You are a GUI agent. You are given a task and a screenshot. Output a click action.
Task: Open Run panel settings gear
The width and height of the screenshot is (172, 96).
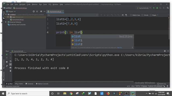165,51
